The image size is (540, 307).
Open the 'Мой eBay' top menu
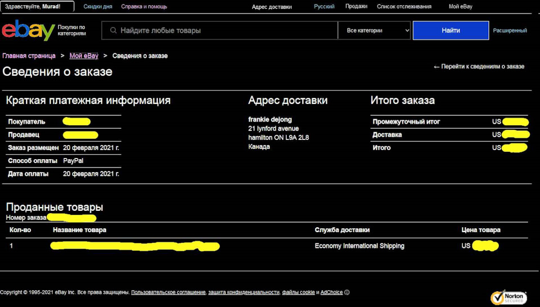pyautogui.click(x=460, y=7)
